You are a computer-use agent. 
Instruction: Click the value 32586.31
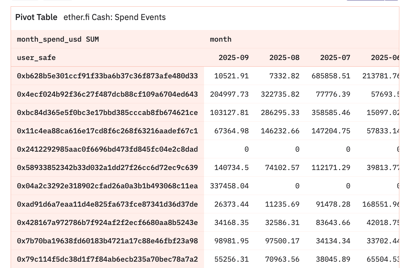(x=283, y=223)
